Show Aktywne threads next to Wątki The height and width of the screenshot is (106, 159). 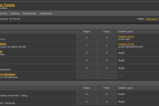(x=151, y=19)
